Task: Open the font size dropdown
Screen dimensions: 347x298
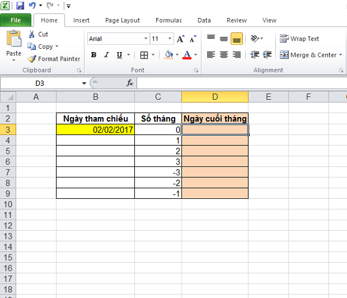Action: [169, 39]
